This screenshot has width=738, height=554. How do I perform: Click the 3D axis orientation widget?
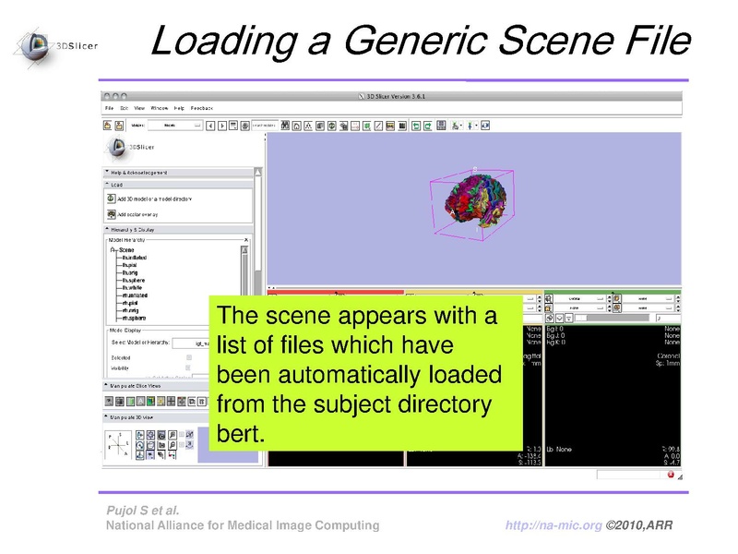tap(118, 443)
